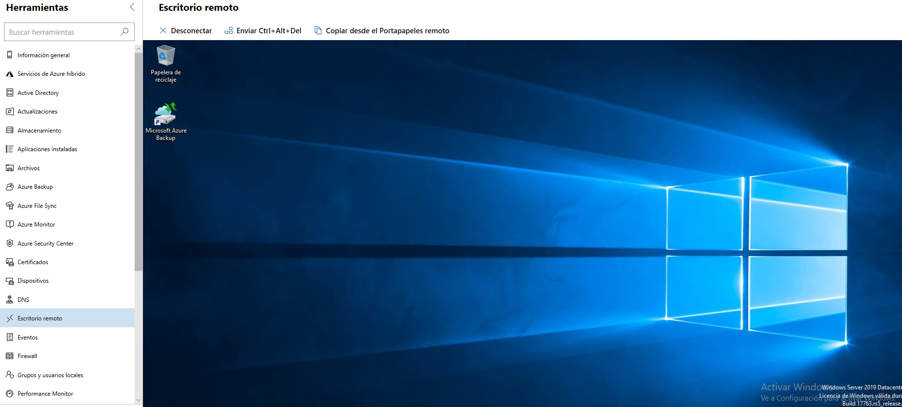Select Servicios de Azure híbrido
902x407 pixels.
pyautogui.click(x=51, y=74)
